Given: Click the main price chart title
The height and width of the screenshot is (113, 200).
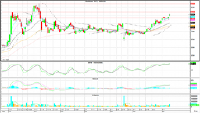Looking at the screenshot, I should [x=95, y=2].
